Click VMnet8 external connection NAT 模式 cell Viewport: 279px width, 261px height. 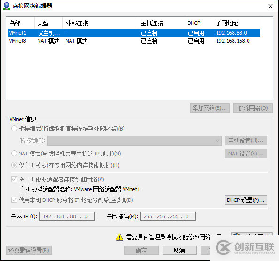tap(77, 41)
